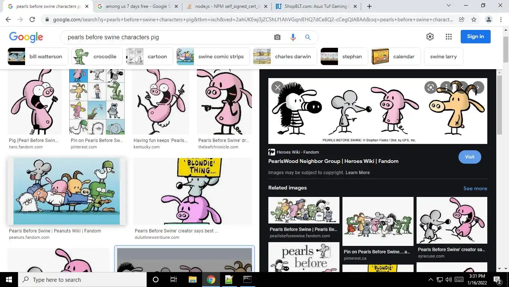Filter by crocodile chip
Screen dimensions: 509x287
97,56
